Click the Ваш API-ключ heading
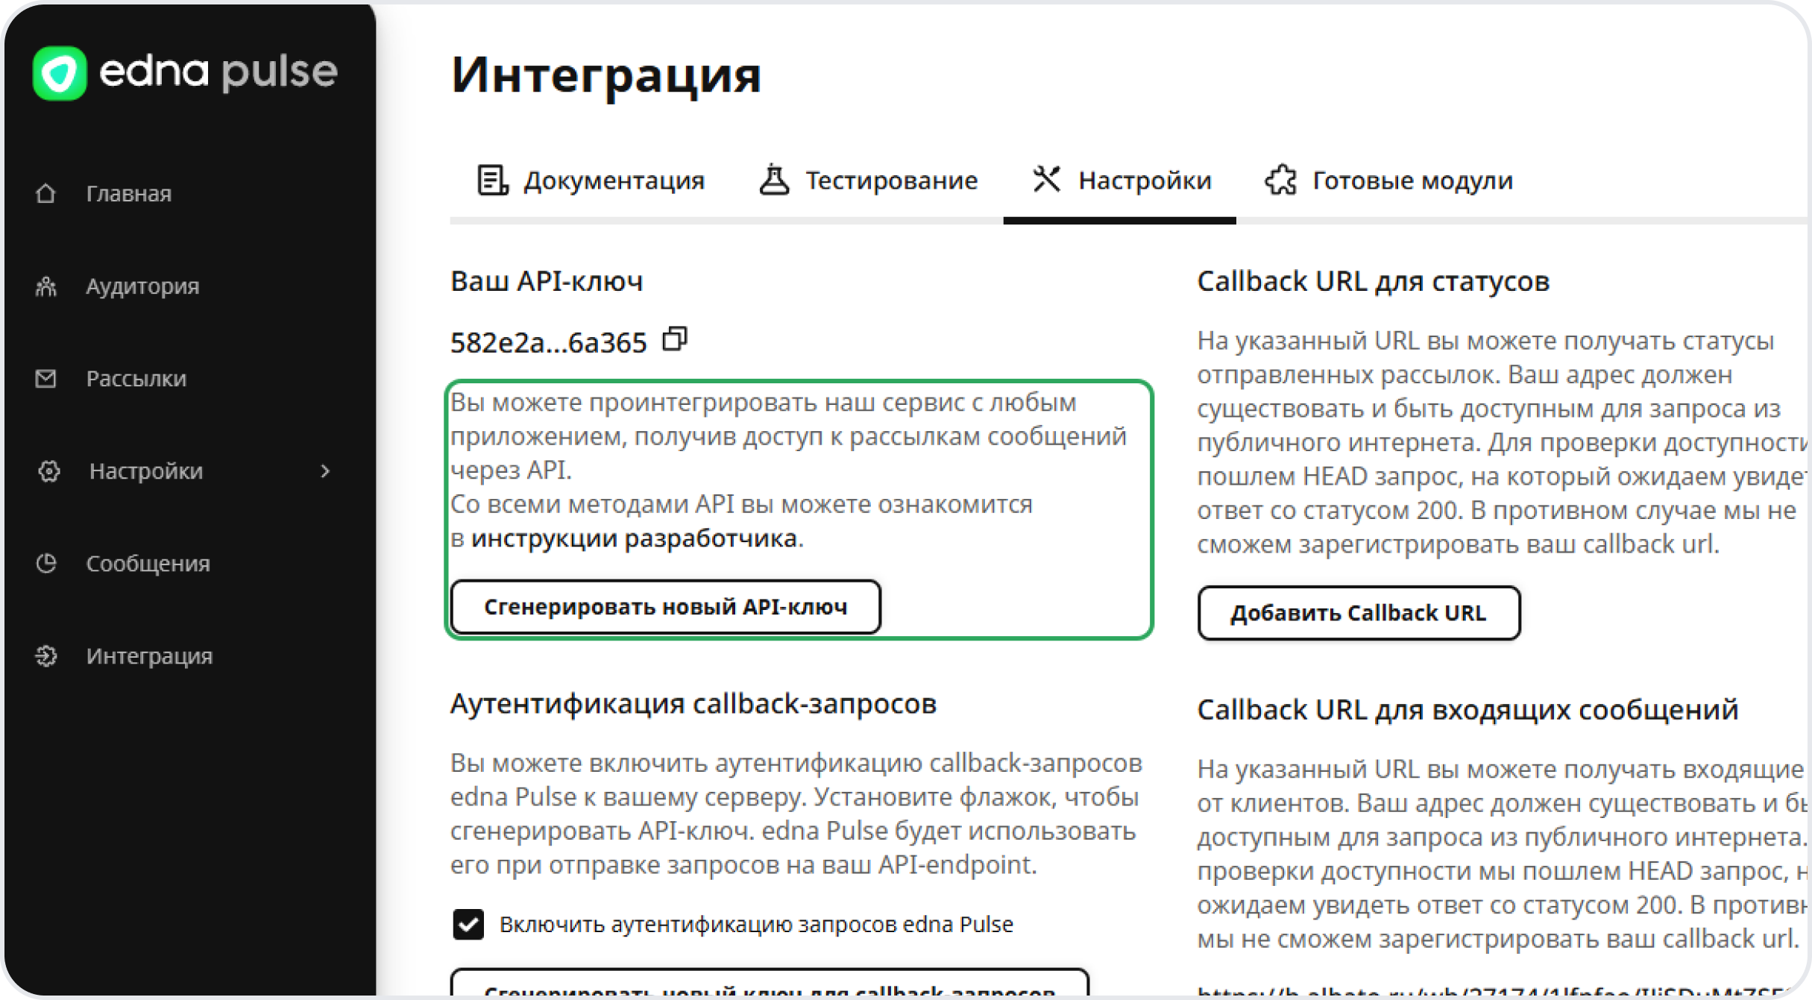1812x1000 pixels. click(547, 281)
